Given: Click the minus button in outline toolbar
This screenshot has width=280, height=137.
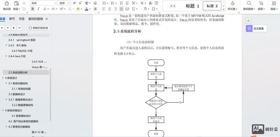Looking at the screenshot, I should point(19,28).
